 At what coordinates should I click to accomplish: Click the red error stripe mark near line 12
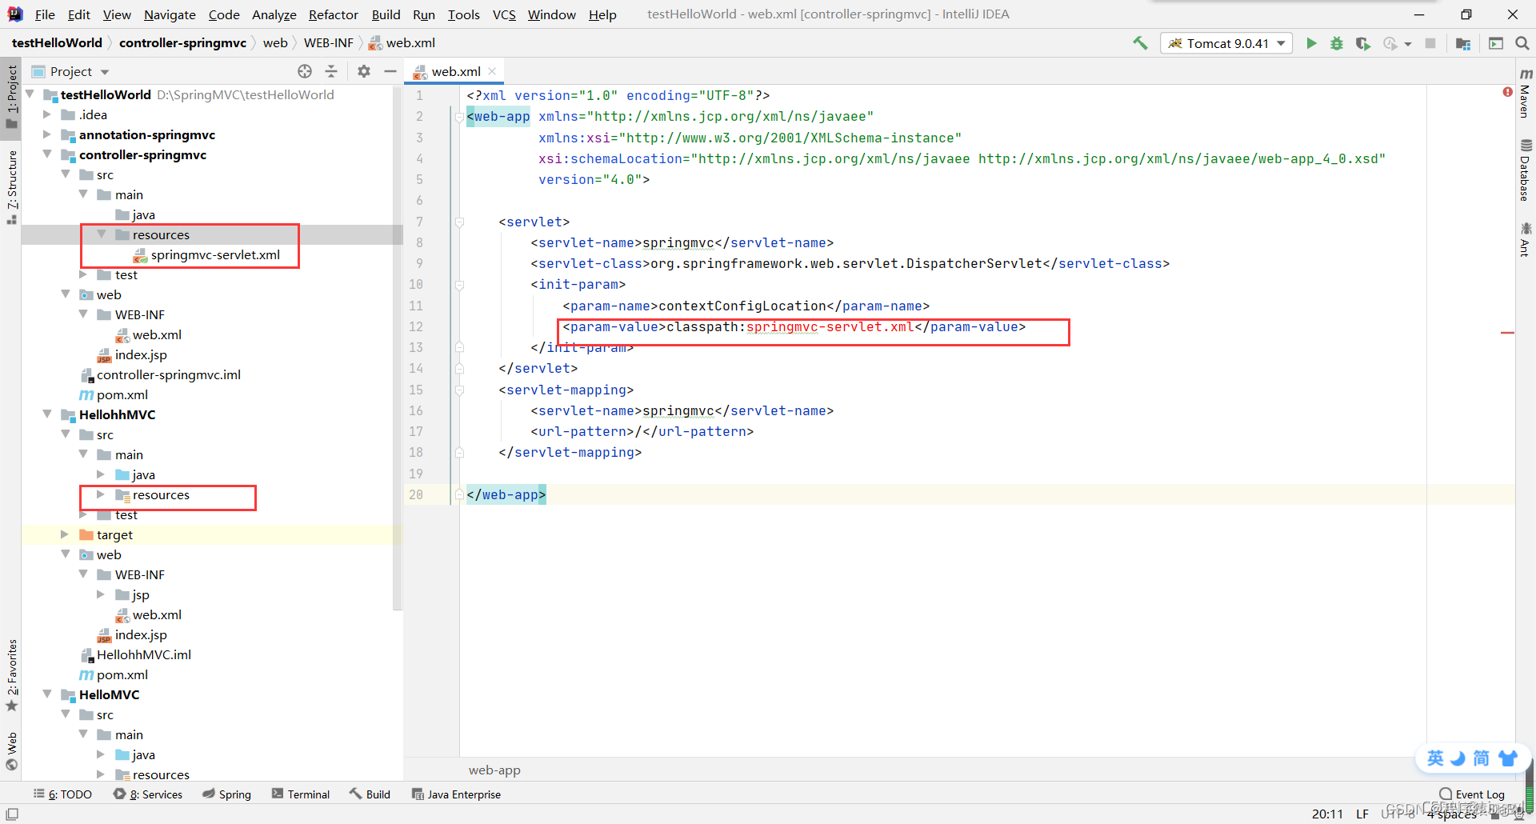pyautogui.click(x=1507, y=332)
